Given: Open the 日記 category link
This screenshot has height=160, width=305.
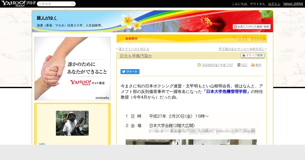Looking at the screenshot, I should (x=244, y=65).
